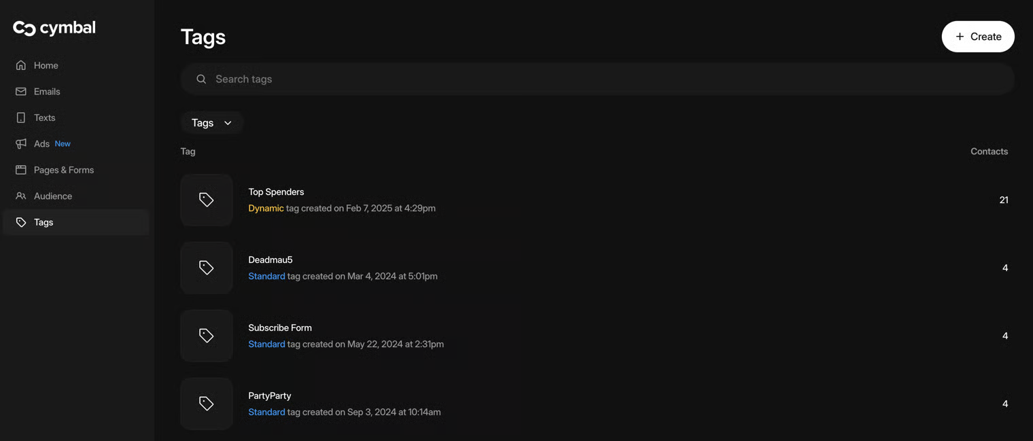Click the PartyParty tag icon
This screenshot has height=441, width=1033.
(x=207, y=404)
